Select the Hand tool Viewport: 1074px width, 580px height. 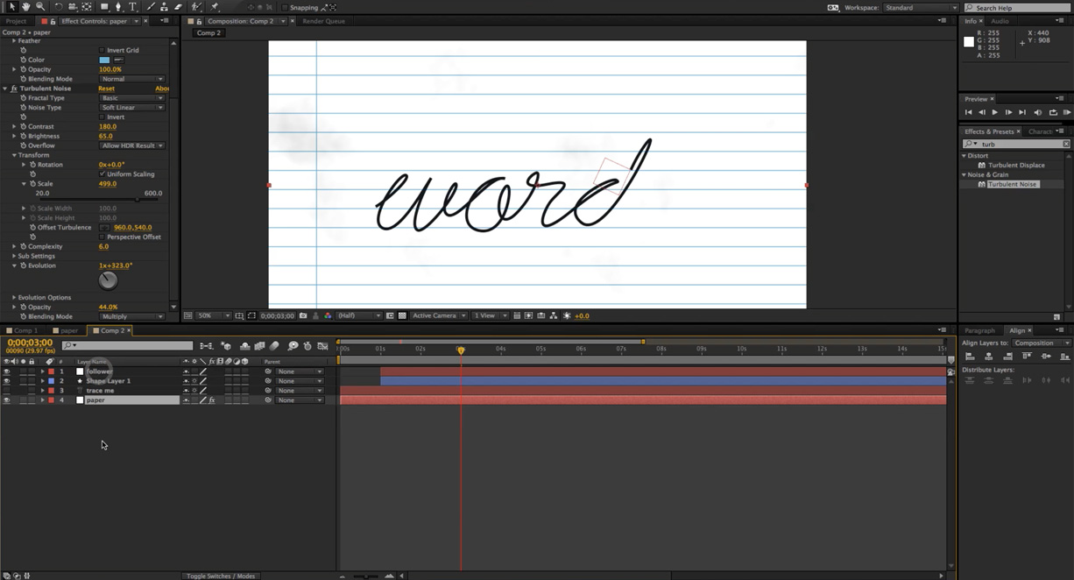click(26, 7)
